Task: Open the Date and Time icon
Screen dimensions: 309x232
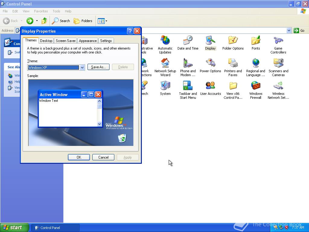Action: (x=188, y=43)
